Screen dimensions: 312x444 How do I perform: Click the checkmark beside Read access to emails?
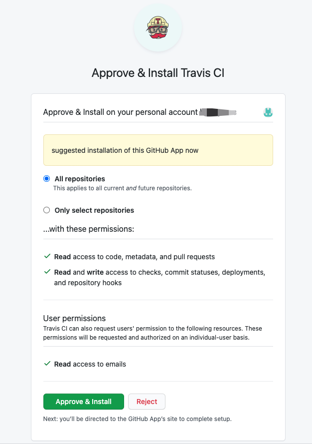47,363
